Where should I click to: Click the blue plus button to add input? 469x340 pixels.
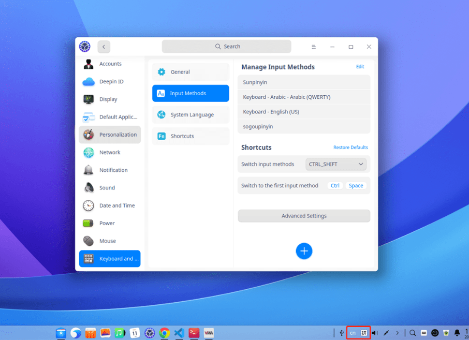[304, 251]
